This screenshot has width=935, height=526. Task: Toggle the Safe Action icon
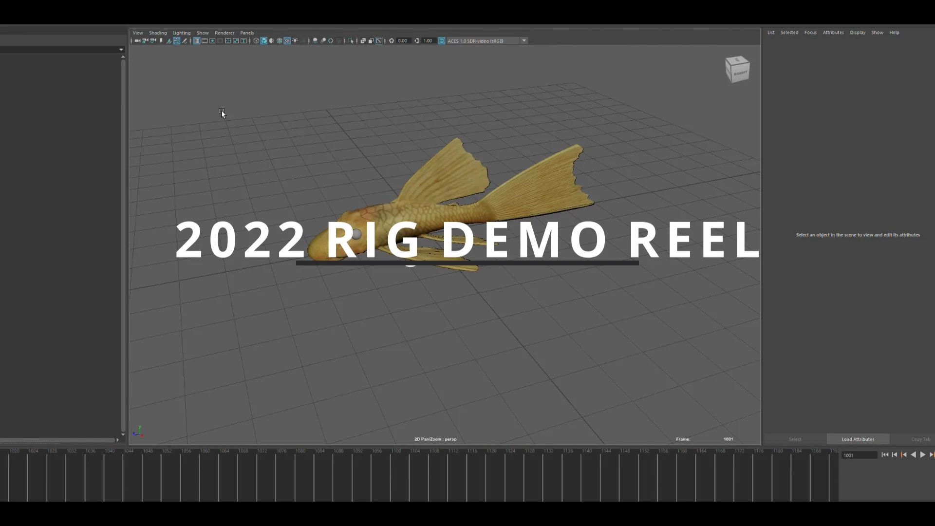click(x=236, y=41)
